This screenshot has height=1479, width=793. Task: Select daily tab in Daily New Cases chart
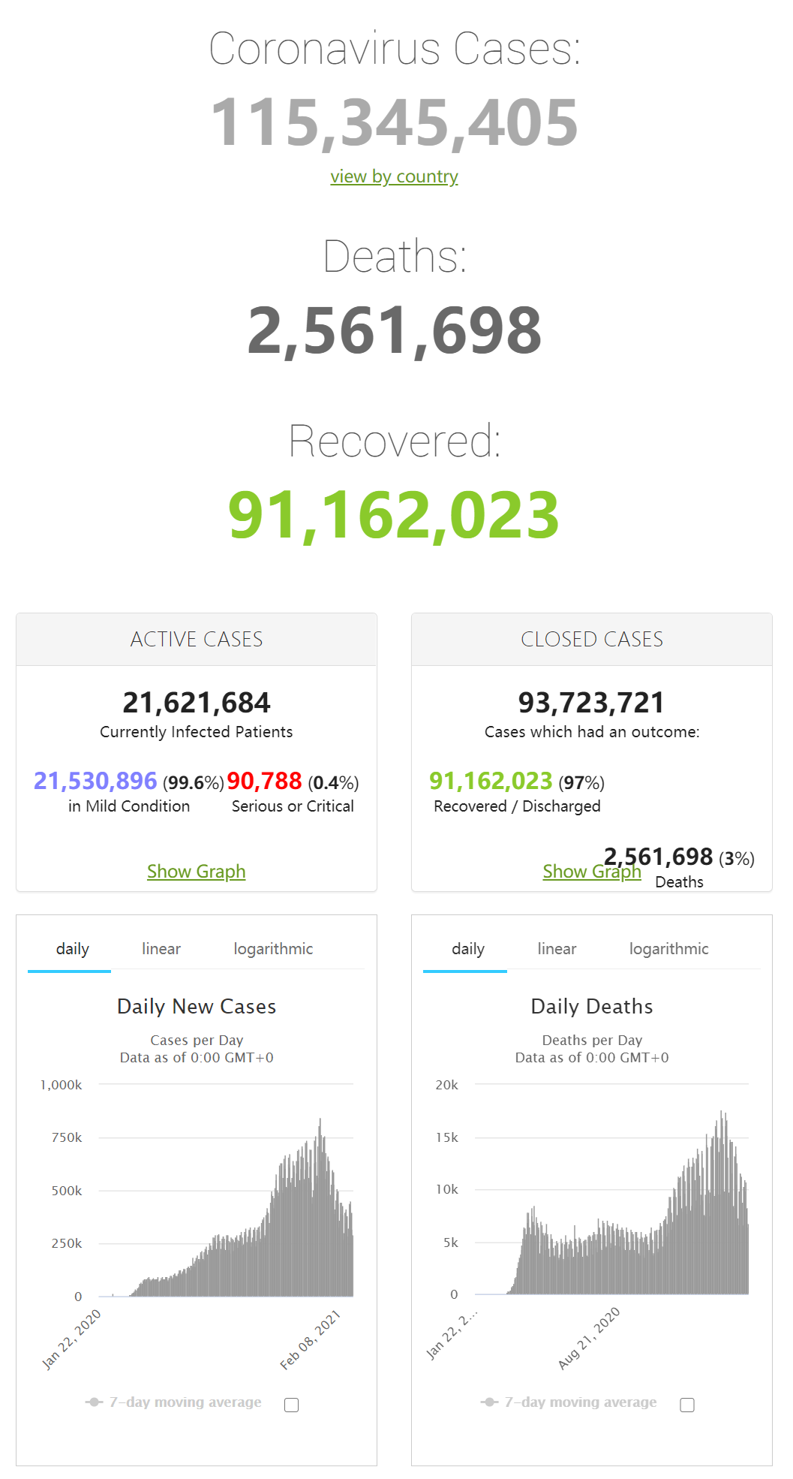(72, 949)
